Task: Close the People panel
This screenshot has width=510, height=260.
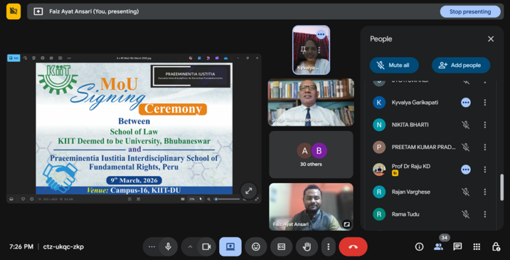Action: coord(491,39)
